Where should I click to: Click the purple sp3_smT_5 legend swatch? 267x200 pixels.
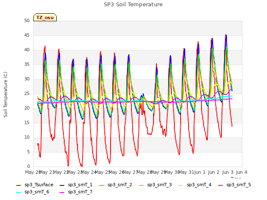click(221, 185)
